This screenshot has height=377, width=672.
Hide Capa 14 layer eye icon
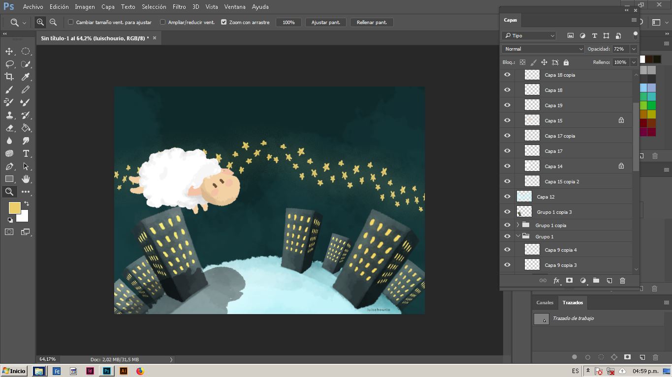(507, 166)
